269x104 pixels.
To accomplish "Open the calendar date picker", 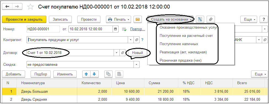I will (115, 29).
